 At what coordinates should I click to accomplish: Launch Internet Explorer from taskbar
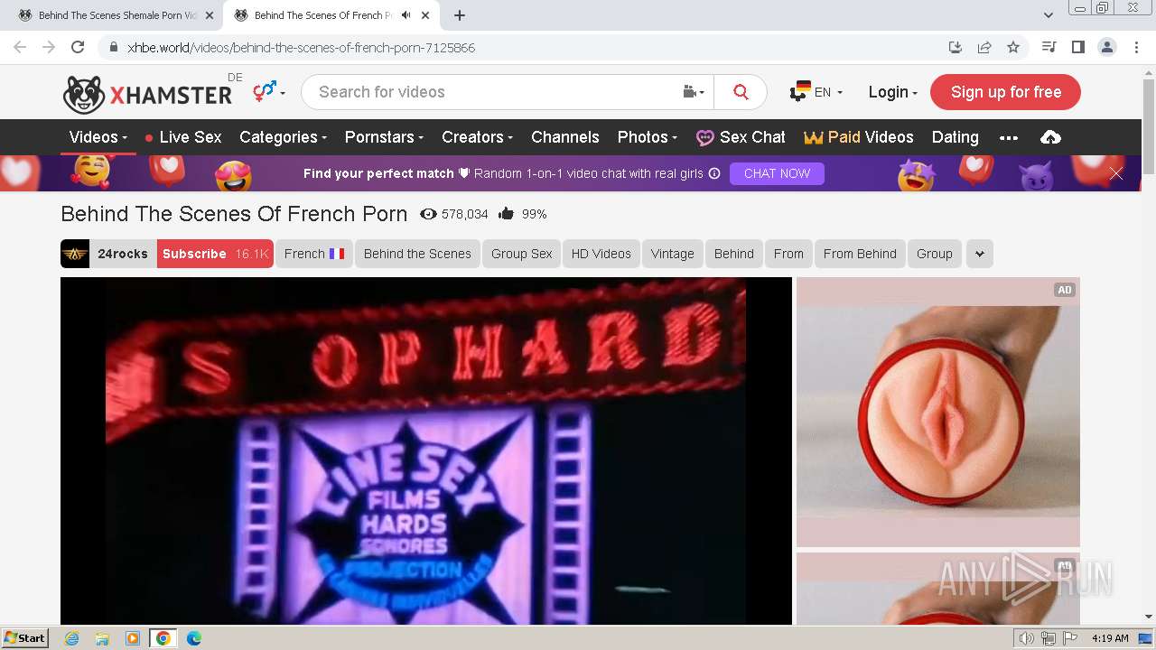pos(71,638)
